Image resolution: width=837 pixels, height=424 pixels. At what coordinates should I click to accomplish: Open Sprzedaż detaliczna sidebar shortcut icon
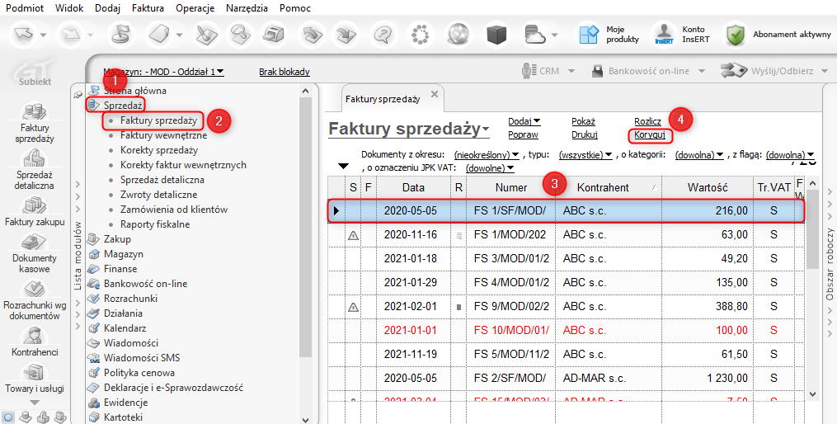pos(35,158)
